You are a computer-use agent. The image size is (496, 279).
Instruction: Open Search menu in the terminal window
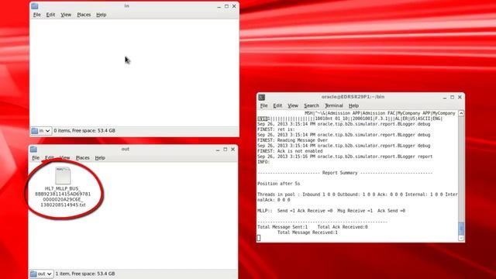[x=312, y=105]
